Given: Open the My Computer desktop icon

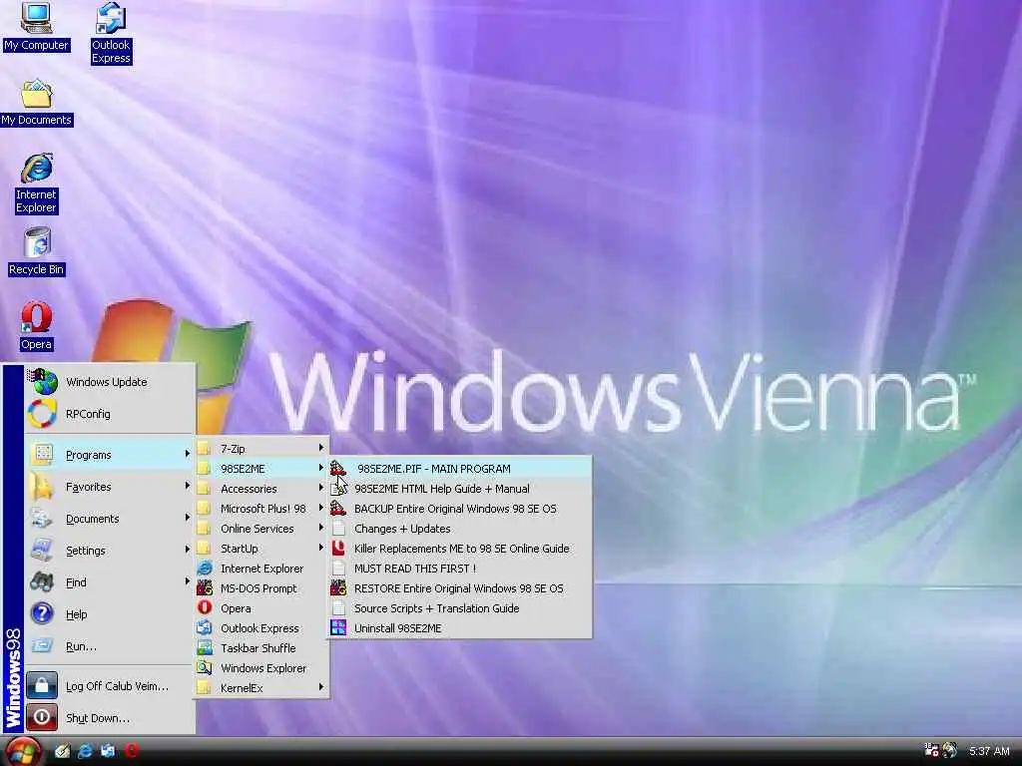Looking at the screenshot, I should (36, 18).
